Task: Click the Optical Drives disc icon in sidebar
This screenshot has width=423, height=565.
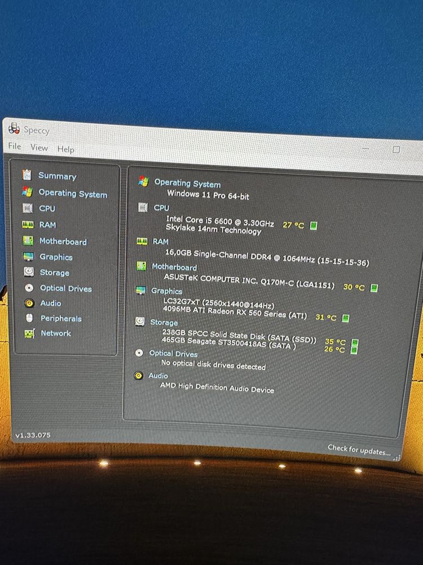Action: [x=29, y=288]
